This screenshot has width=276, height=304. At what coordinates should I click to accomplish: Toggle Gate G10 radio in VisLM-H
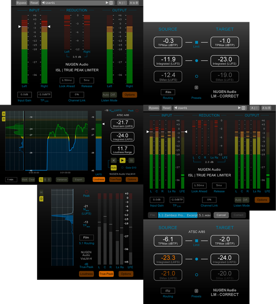coord(122,168)
